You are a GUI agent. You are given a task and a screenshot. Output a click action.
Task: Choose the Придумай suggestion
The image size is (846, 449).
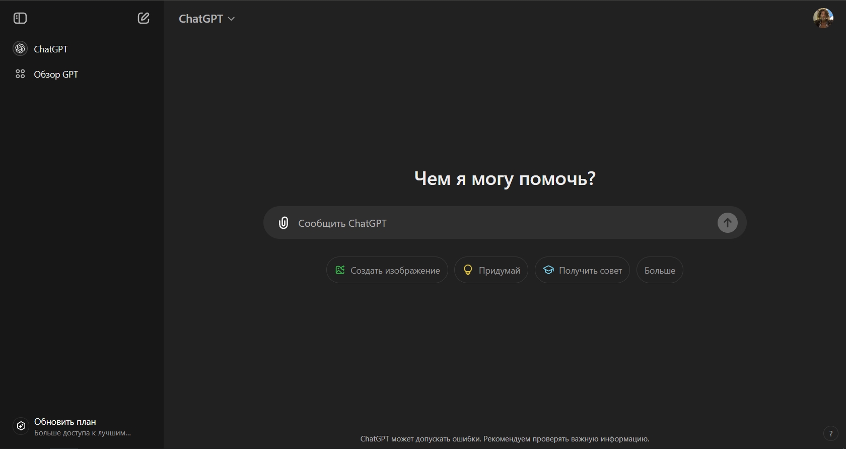pyautogui.click(x=491, y=270)
